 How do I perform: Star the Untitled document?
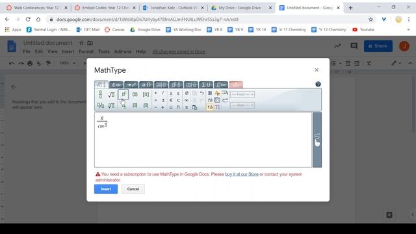coord(81,43)
